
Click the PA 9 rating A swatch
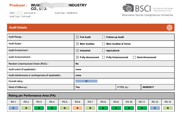point(116,108)
